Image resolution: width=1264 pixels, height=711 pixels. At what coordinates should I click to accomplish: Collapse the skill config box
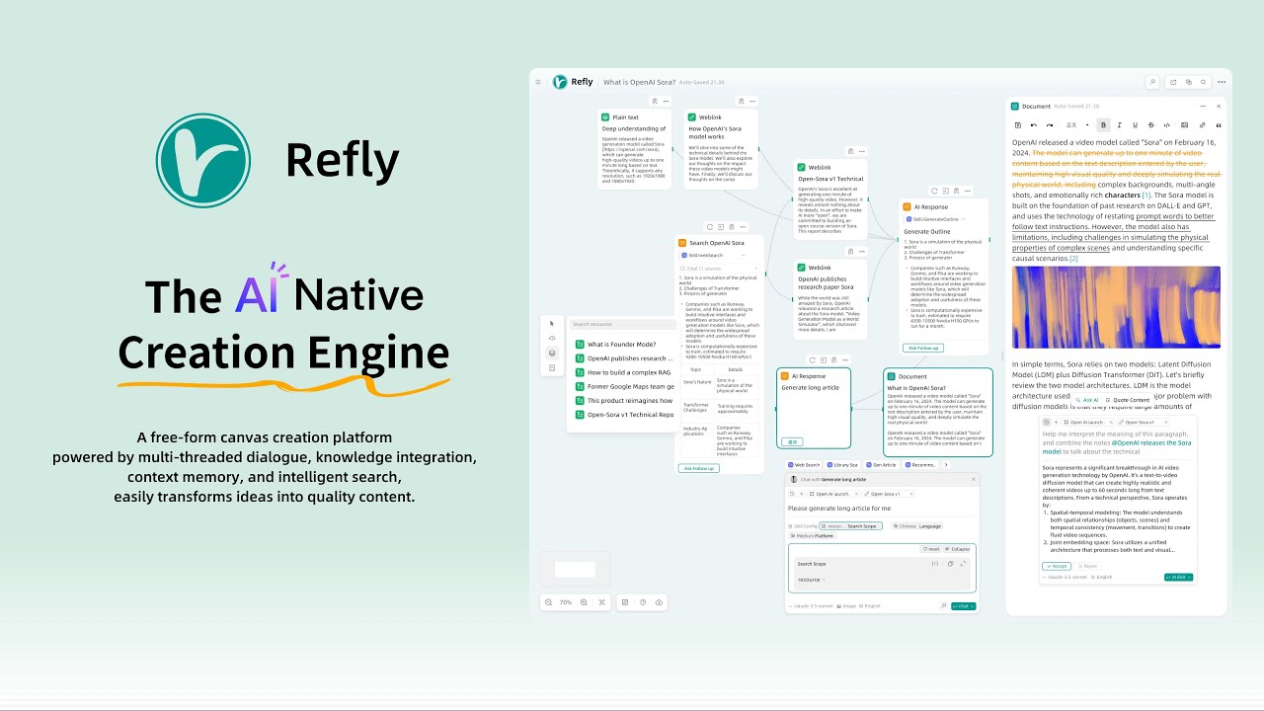point(957,549)
